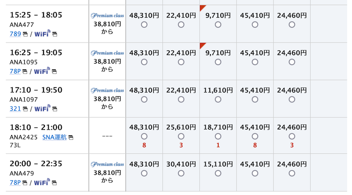Select 45,410円 fare for 17:10 flight
The image size is (352, 195).
click(255, 99)
